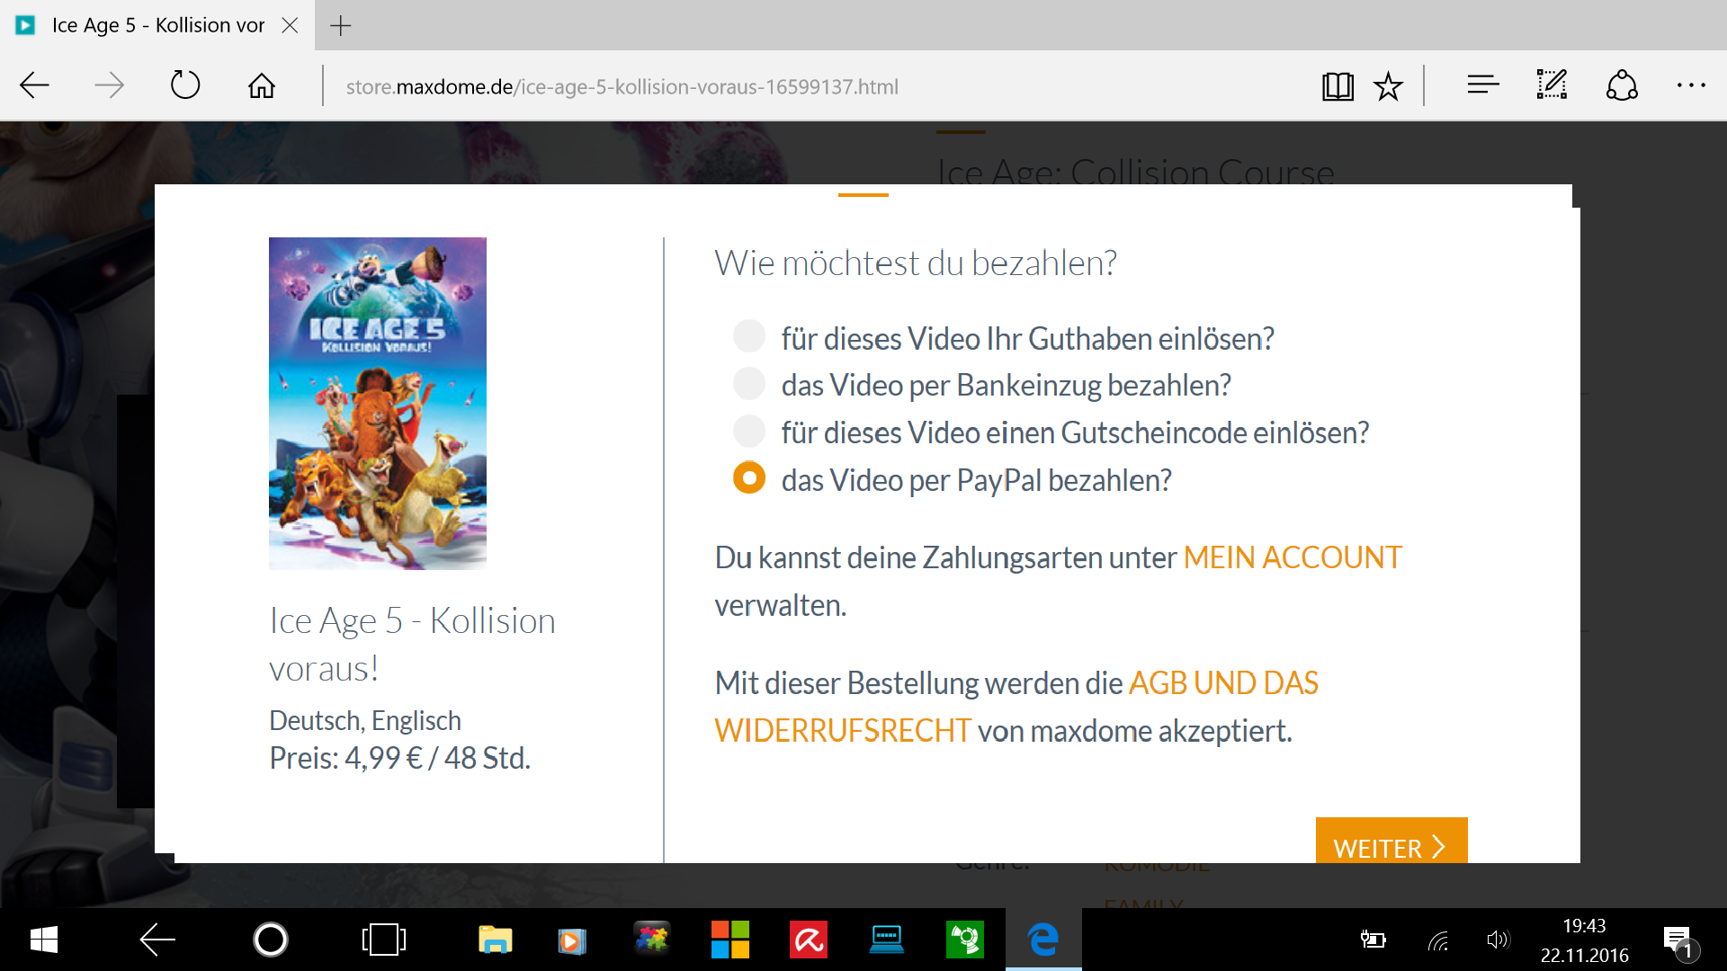
Task: Open Wi-Fi network tray icon
Action: pos(1438,941)
